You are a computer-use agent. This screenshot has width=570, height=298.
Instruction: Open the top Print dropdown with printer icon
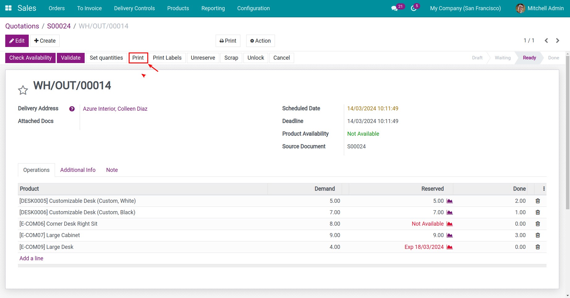(x=228, y=41)
